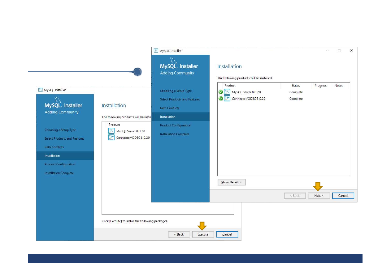Click the Status column header
Screen dimensions: 391x276
(296, 86)
